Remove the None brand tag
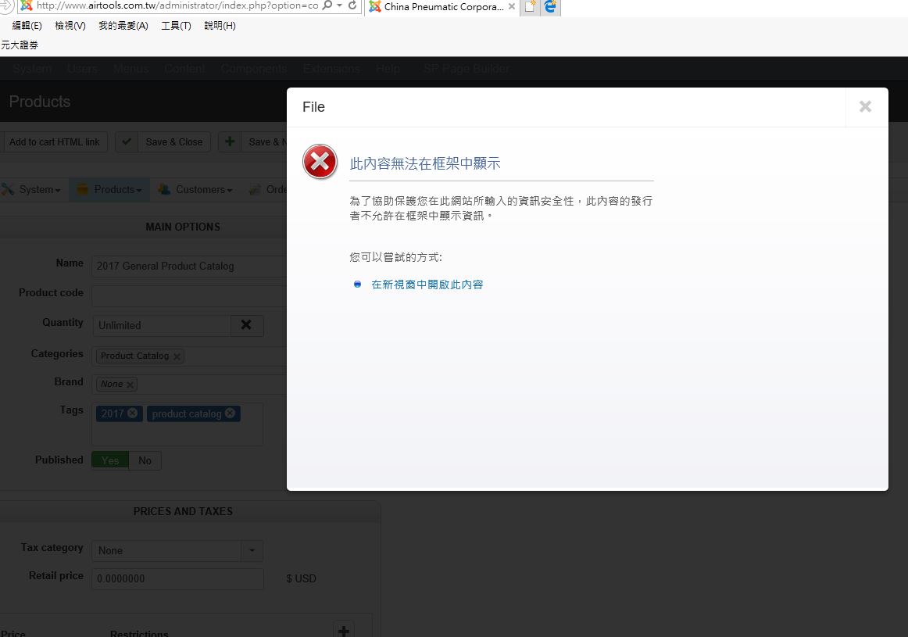 tap(130, 385)
